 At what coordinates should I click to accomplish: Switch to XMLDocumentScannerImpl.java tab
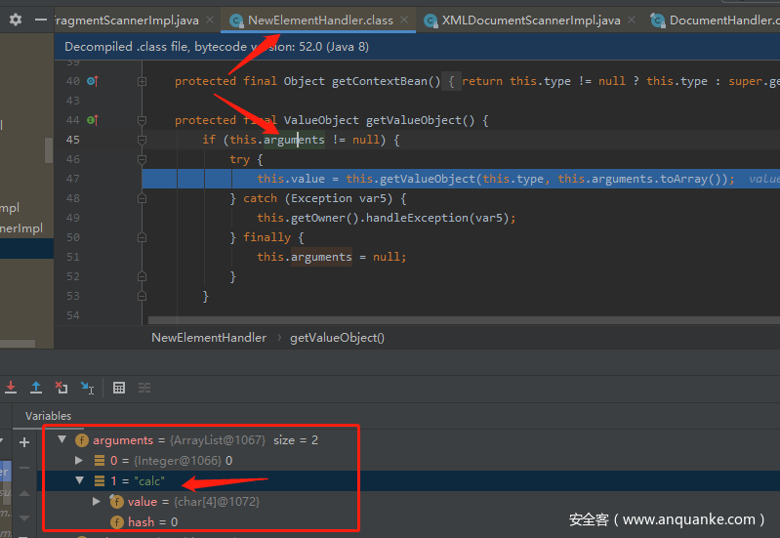pyautogui.click(x=530, y=20)
